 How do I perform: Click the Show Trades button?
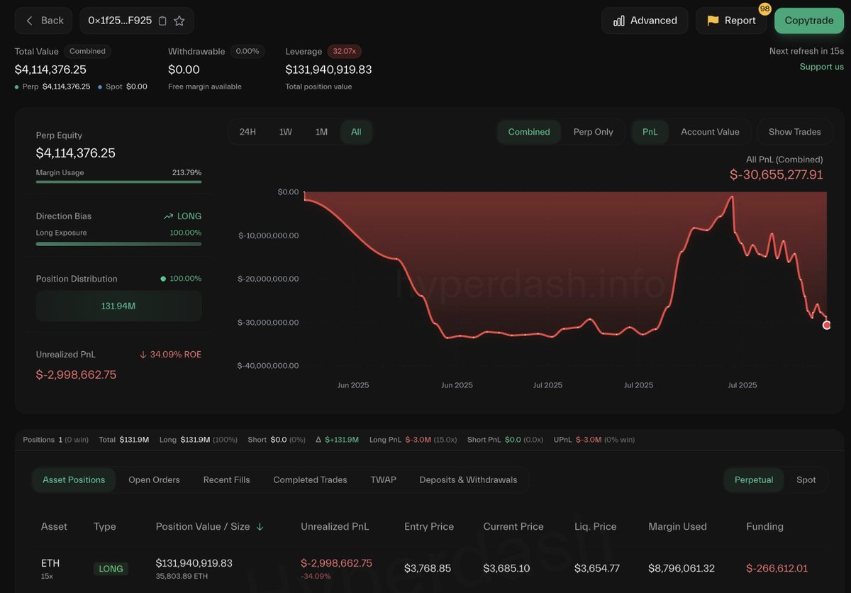795,132
